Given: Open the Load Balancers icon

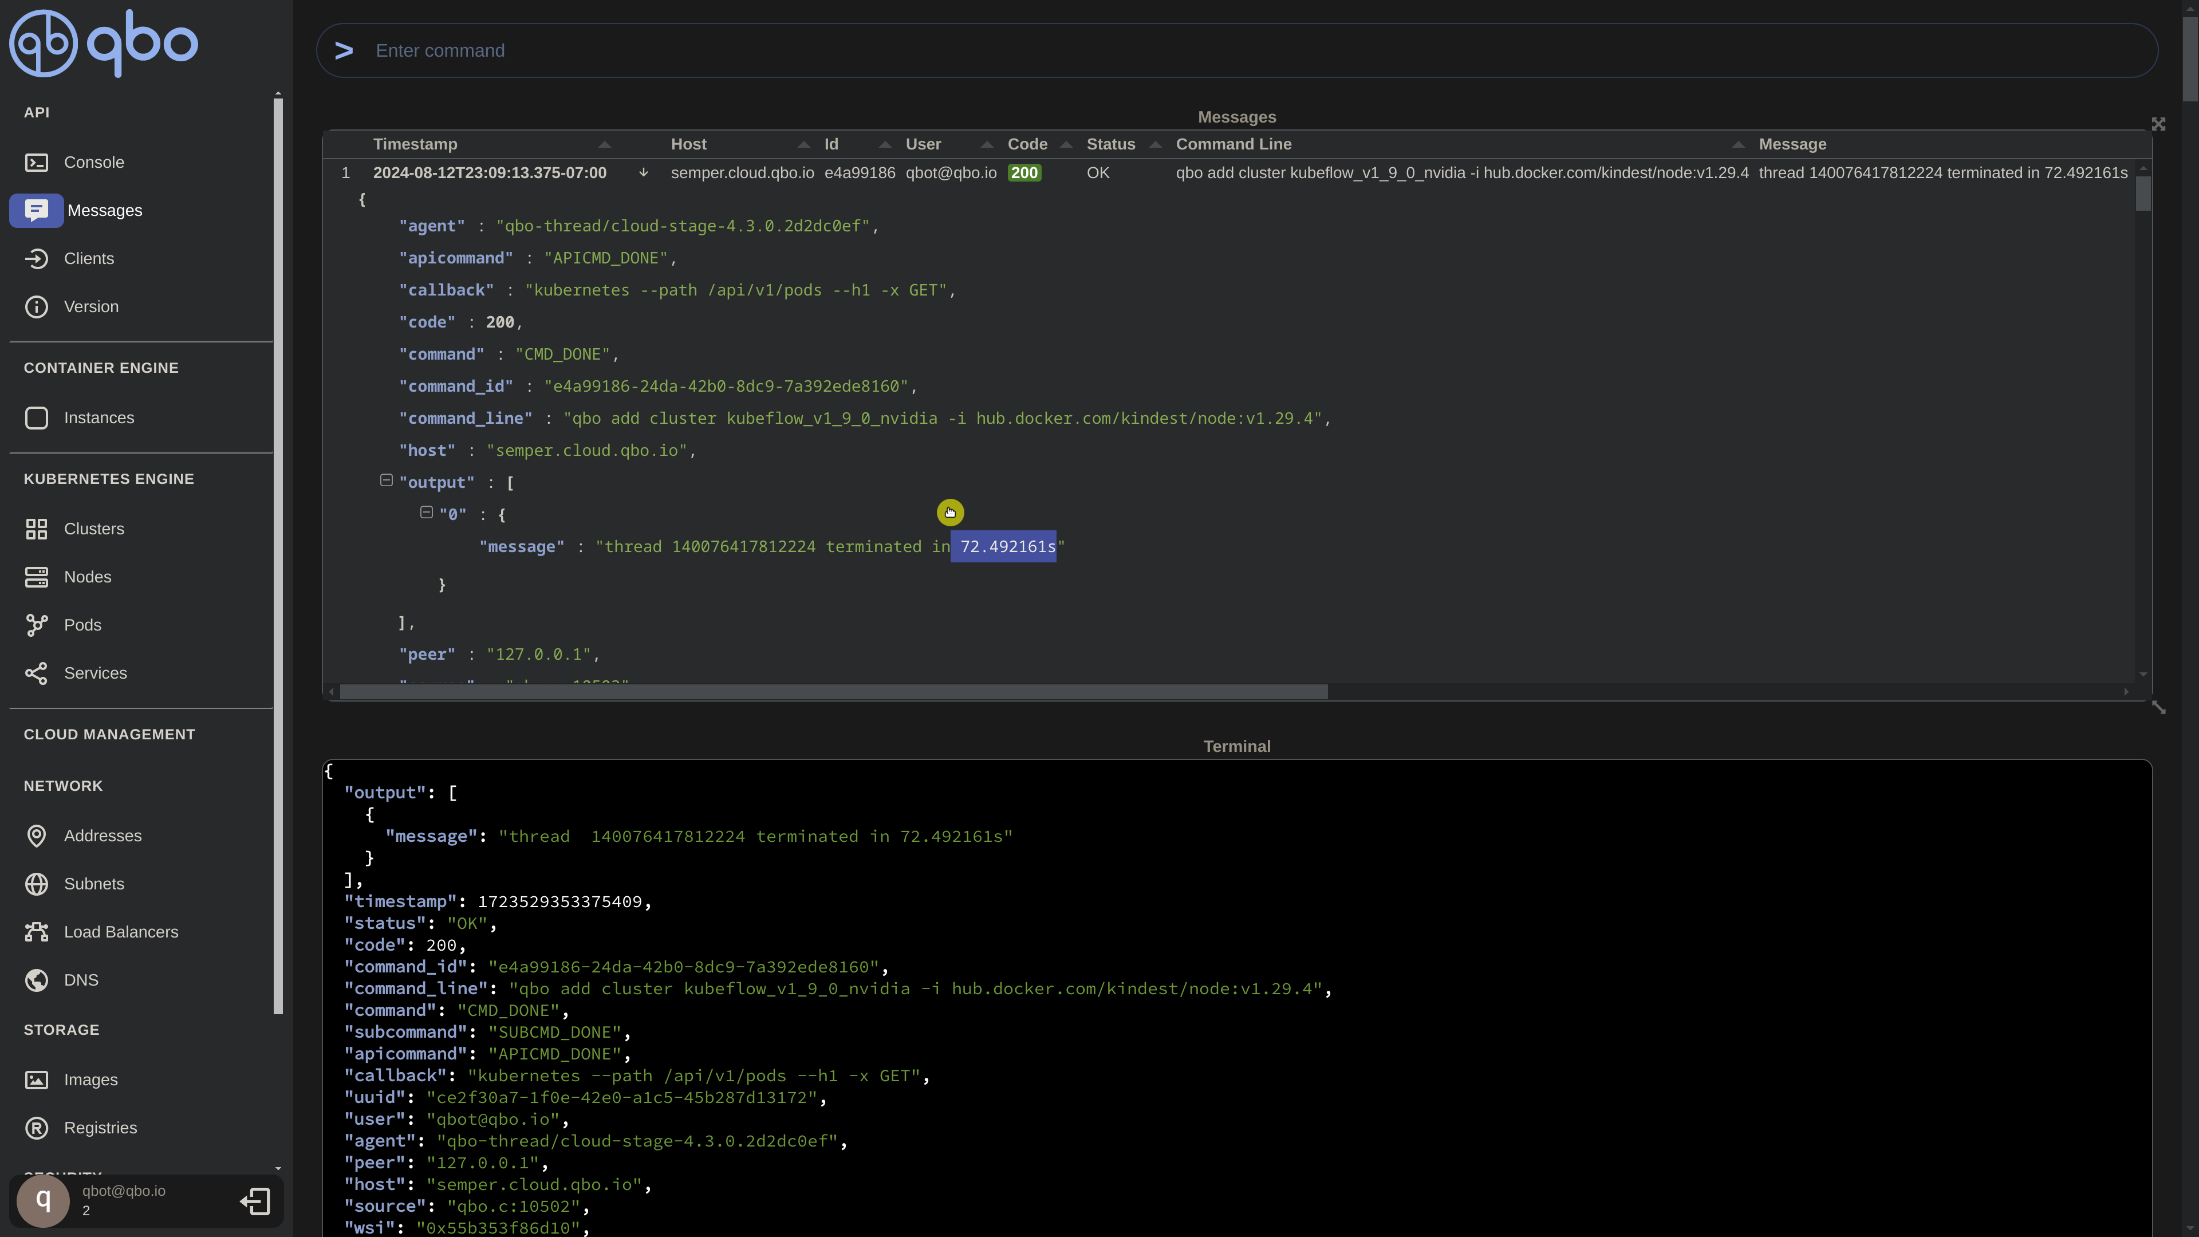Looking at the screenshot, I should (36, 932).
